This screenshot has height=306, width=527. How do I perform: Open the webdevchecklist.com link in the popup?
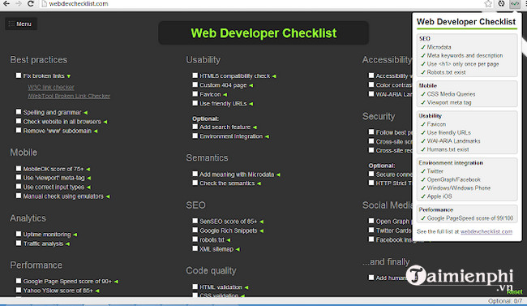486,231
